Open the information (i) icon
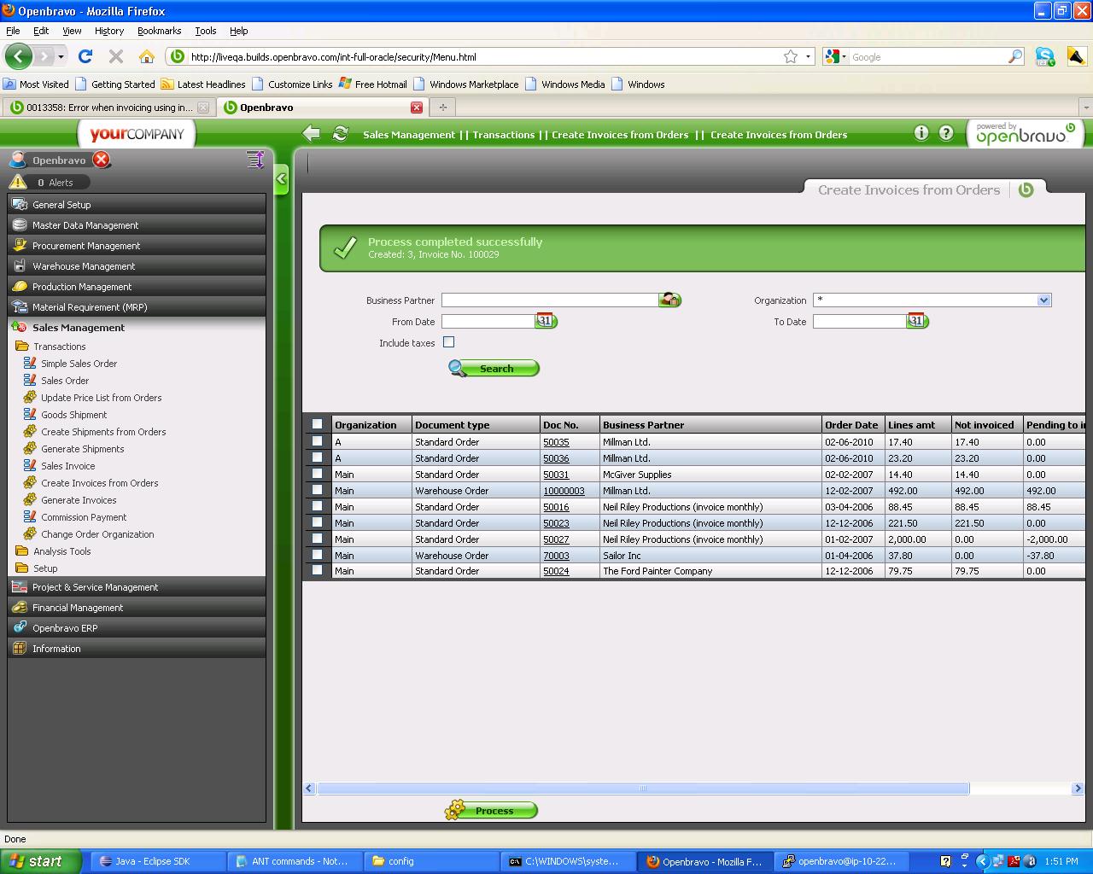The width and height of the screenshot is (1093, 874). pos(921,133)
